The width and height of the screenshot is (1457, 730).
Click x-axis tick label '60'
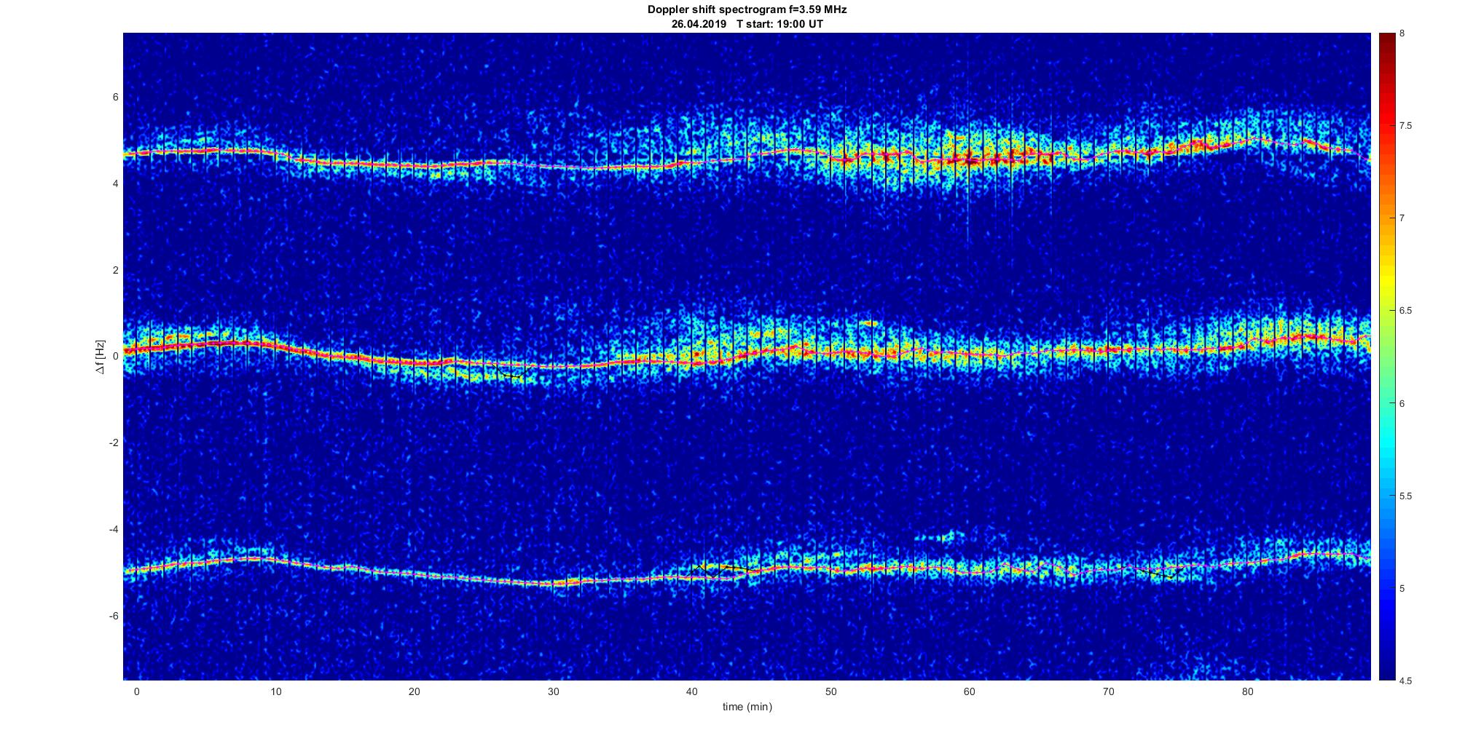pyautogui.click(x=970, y=691)
